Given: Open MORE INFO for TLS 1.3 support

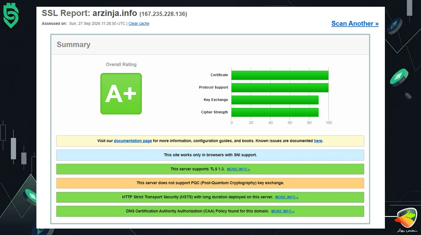Looking at the screenshot, I should pyautogui.click(x=238, y=169).
